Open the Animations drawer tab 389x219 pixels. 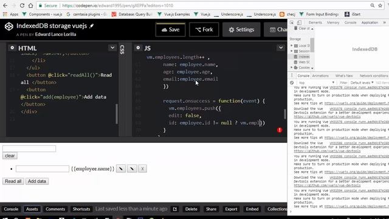click(x=320, y=75)
